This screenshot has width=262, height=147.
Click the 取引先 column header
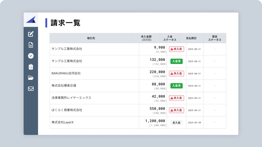[x=91, y=38]
